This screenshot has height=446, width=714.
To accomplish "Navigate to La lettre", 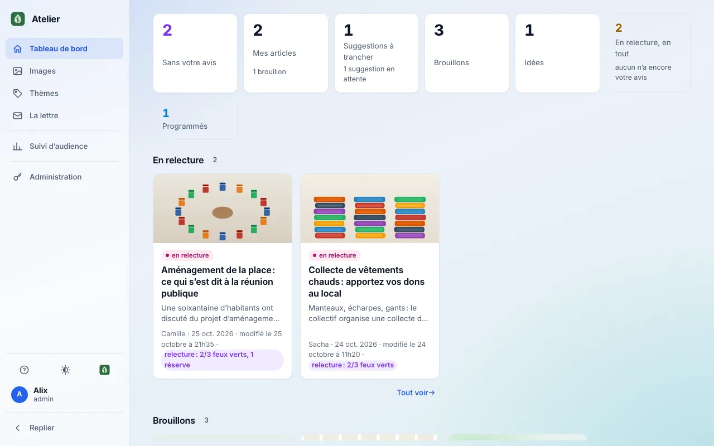I will 64,115.
